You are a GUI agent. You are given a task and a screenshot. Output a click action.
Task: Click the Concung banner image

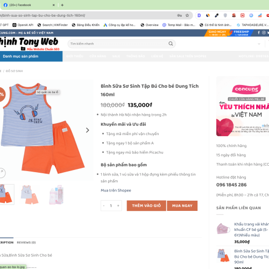click(x=243, y=106)
